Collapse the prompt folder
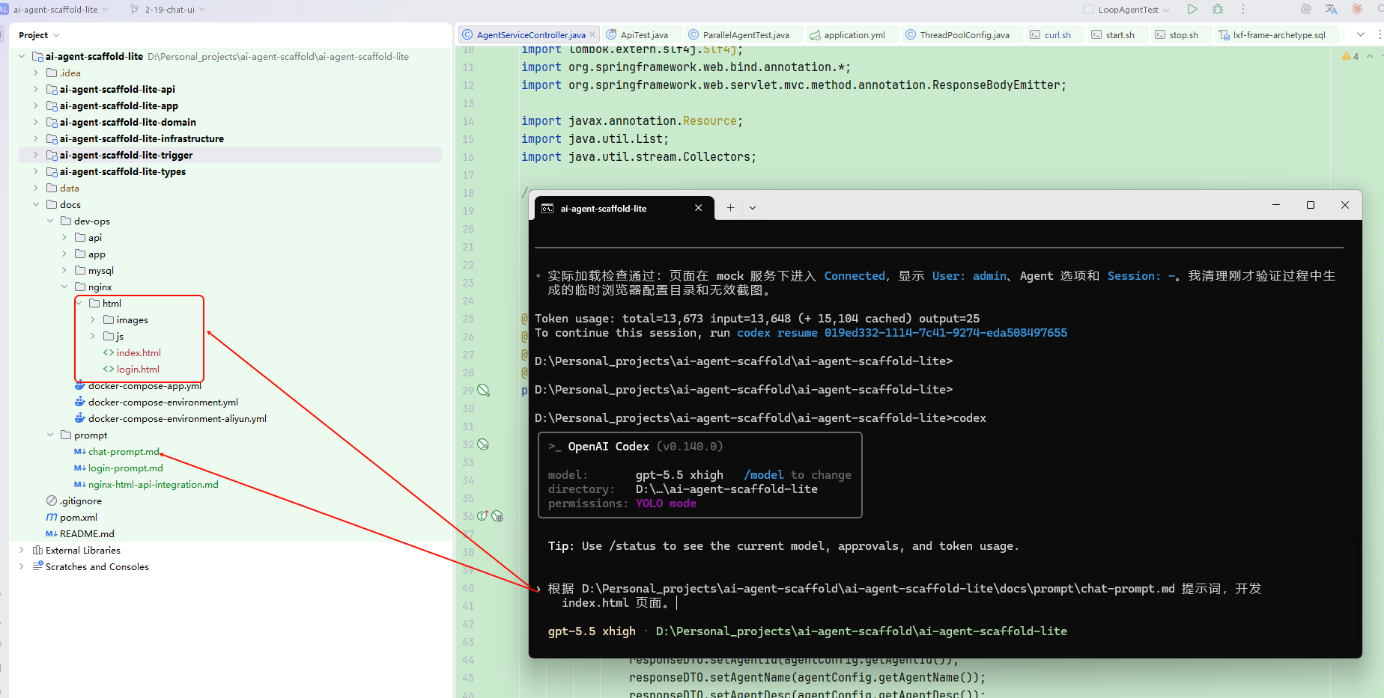The width and height of the screenshot is (1384, 698). pyautogui.click(x=50, y=435)
